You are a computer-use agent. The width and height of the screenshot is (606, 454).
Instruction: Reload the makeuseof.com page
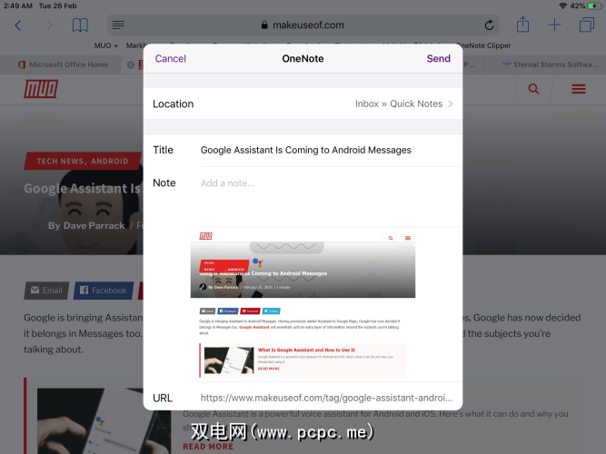489,25
